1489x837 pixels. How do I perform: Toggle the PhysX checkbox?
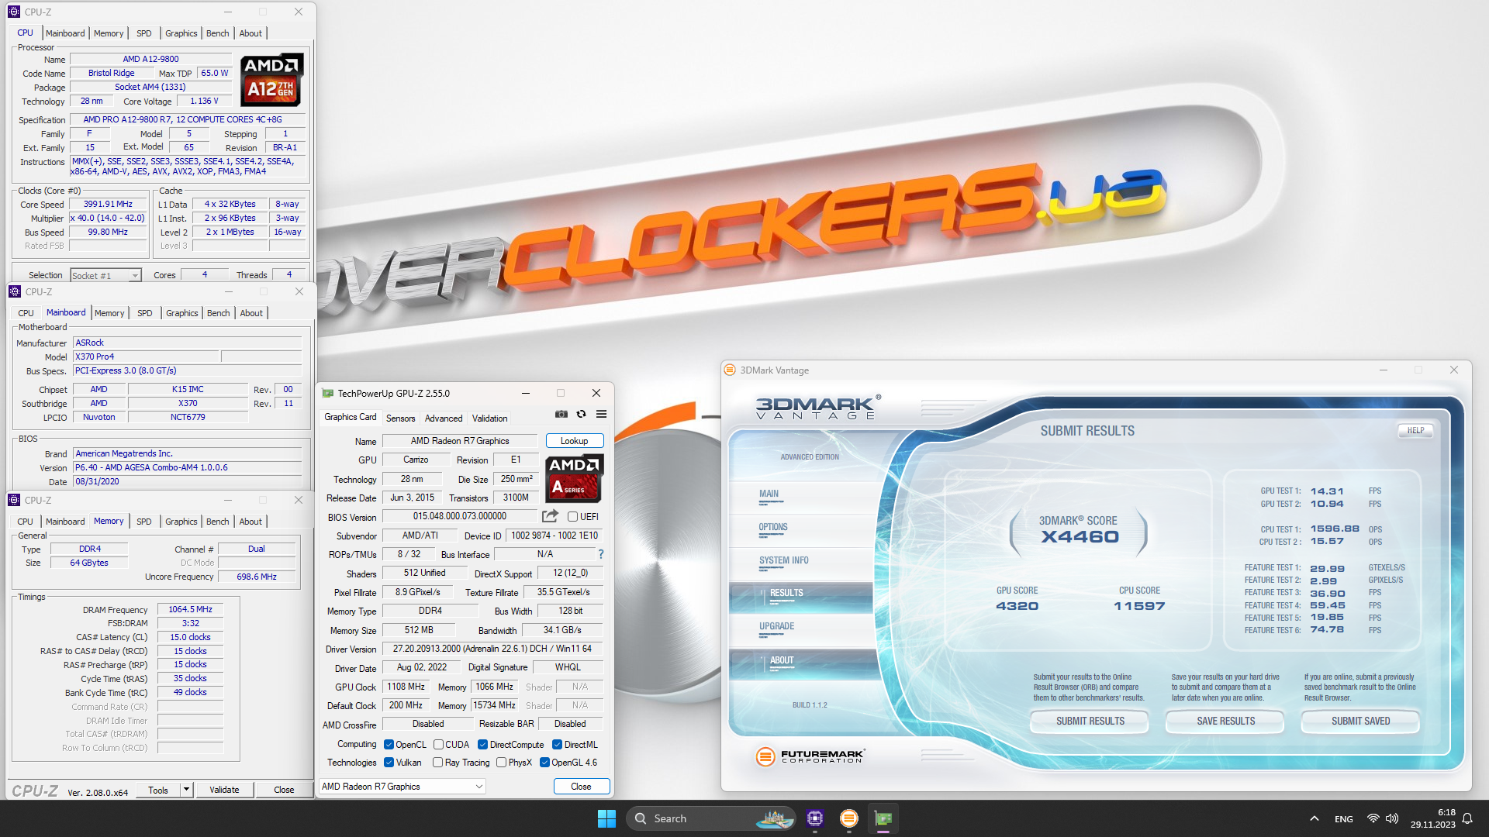502,763
